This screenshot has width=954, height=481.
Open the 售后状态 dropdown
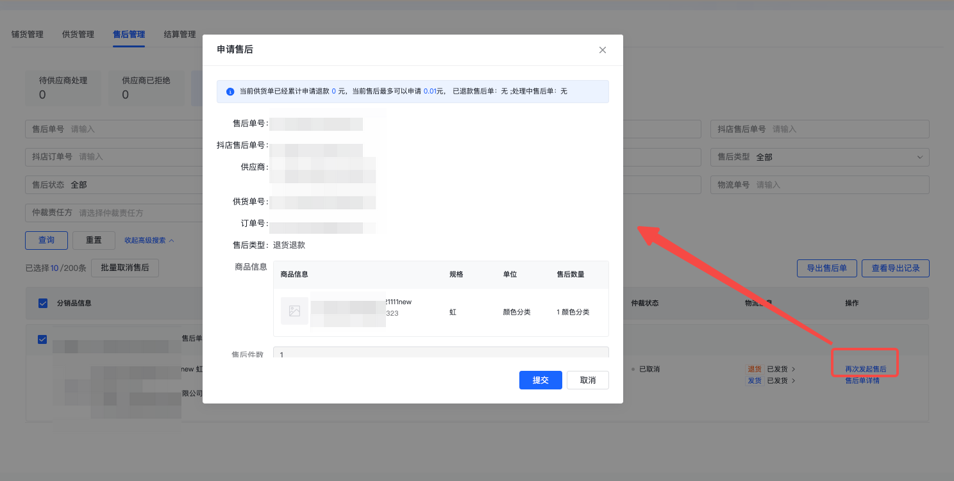click(115, 184)
